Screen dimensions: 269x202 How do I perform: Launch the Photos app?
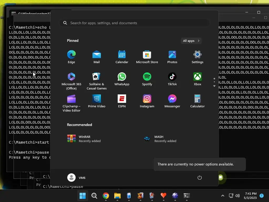172,57
